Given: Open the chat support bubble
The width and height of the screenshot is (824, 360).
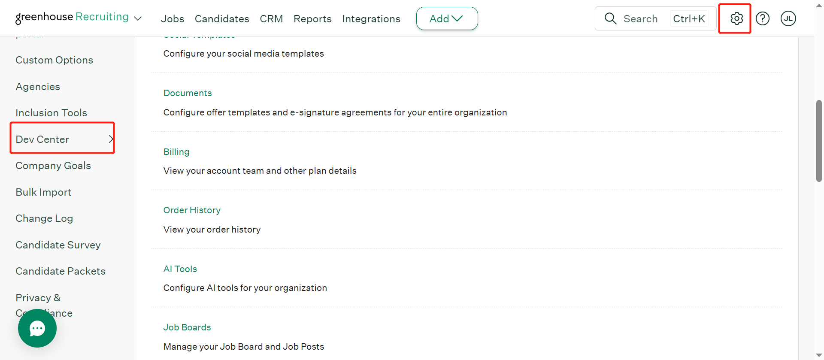Looking at the screenshot, I should (37, 328).
